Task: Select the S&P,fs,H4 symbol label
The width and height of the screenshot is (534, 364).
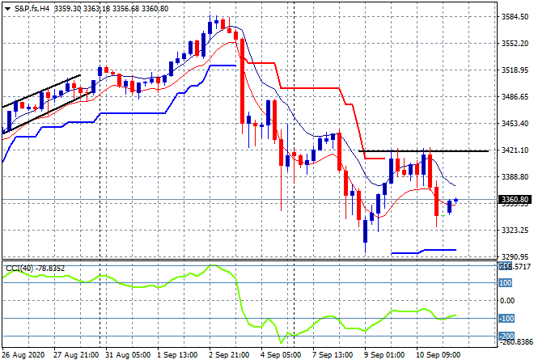Action: 32,9
